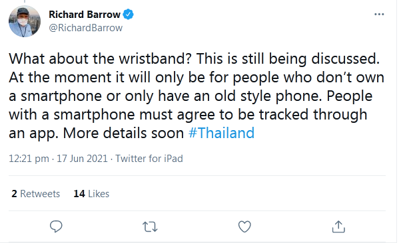Open the @RichardBarrow handle link
The width and height of the screenshot is (401, 243).
(x=86, y=28)
